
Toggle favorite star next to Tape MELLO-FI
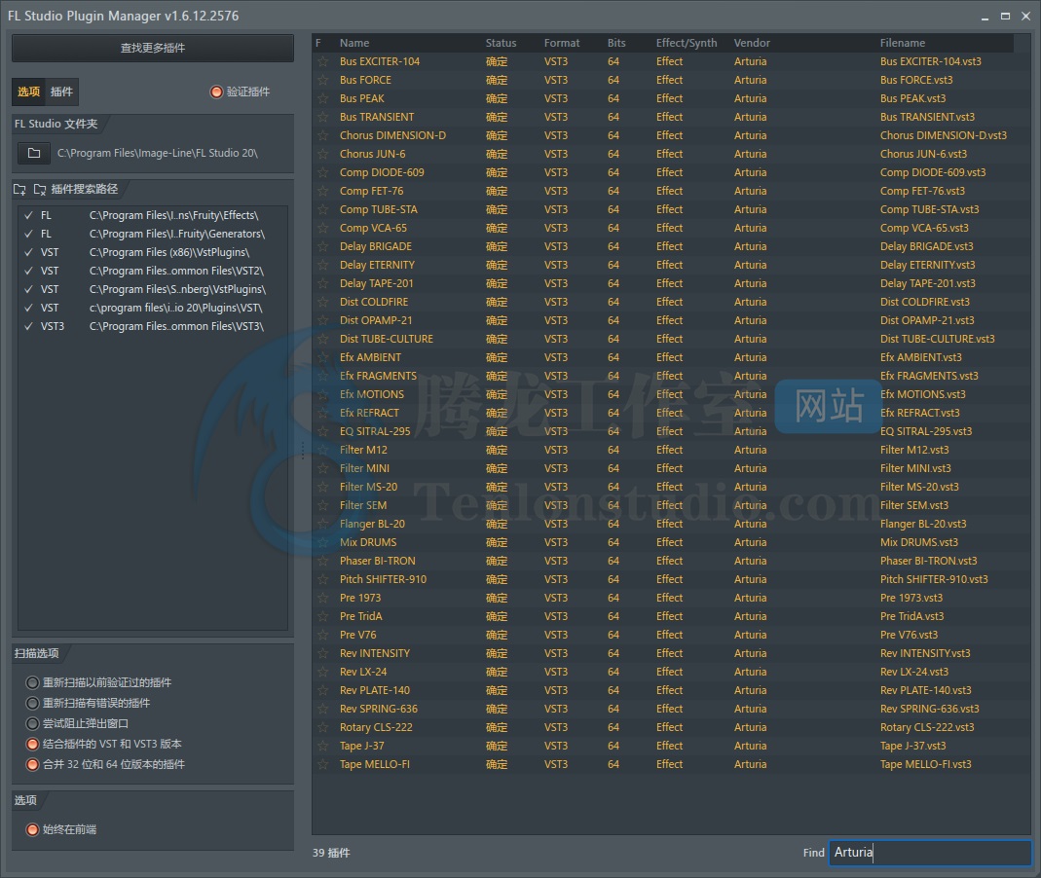point(322,764)
